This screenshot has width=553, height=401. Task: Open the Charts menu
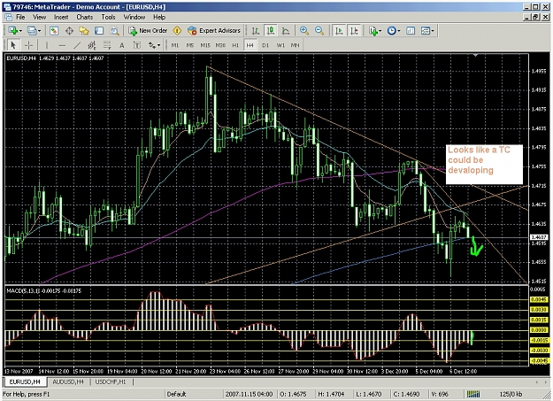click(x=85, y=17)
